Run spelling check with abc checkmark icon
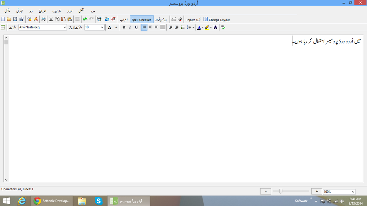Viewport: 367px width, 206px height. (223, 27)
